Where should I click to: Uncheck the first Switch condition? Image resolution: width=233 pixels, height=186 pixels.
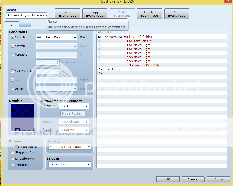point(13,37)
